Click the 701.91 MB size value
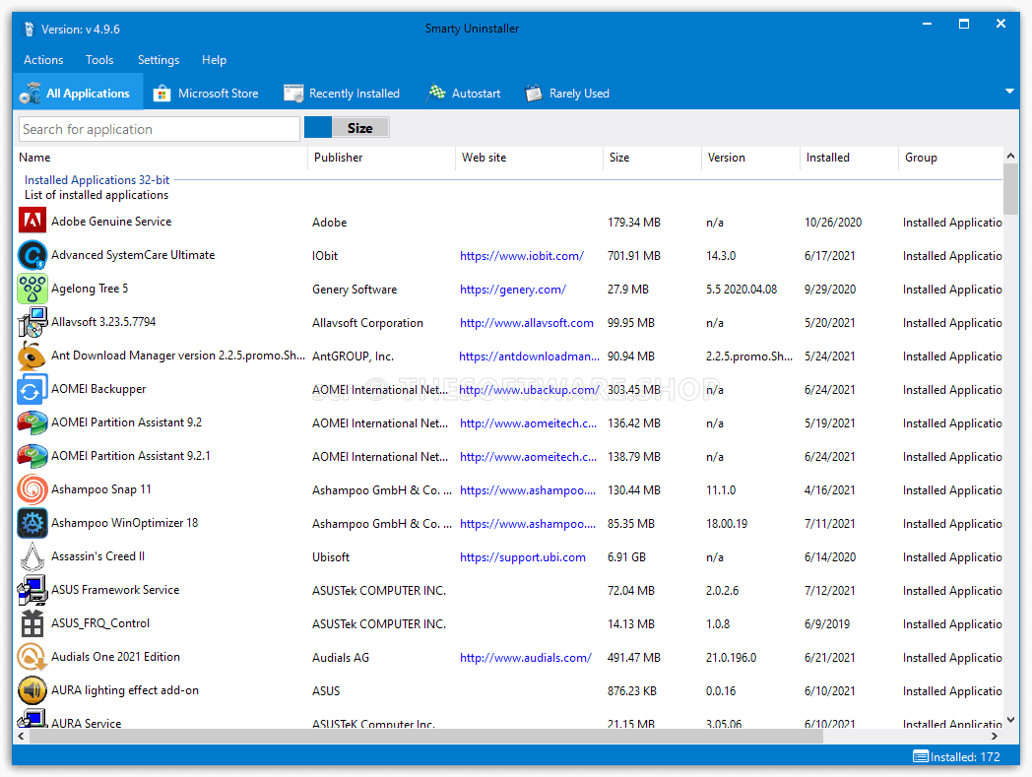The width and height of the screenshot is (1032, 777). coord(634,256)
